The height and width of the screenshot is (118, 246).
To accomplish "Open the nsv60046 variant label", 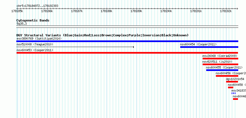I will tap(239, 97).
